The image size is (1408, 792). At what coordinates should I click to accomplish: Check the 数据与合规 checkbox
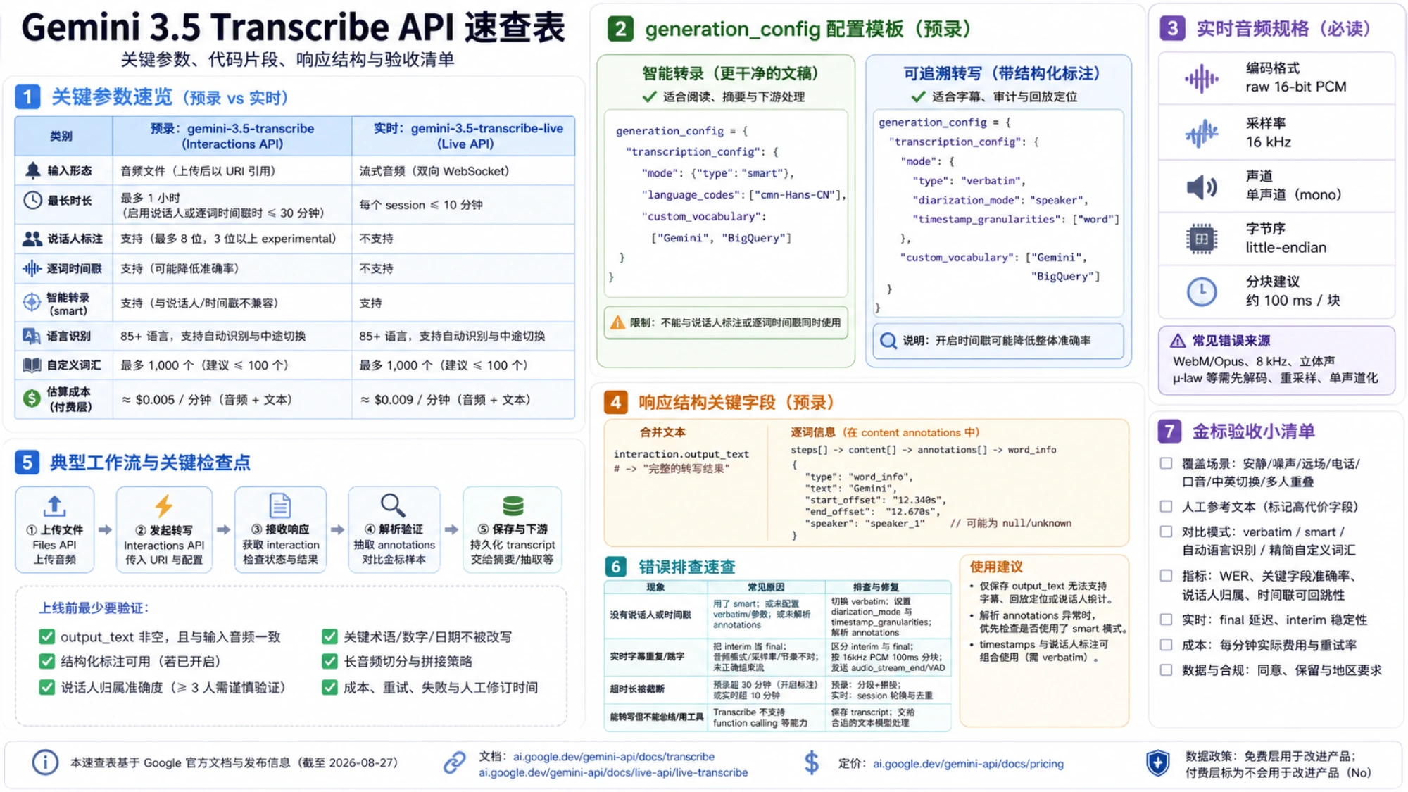(1167, 670)
